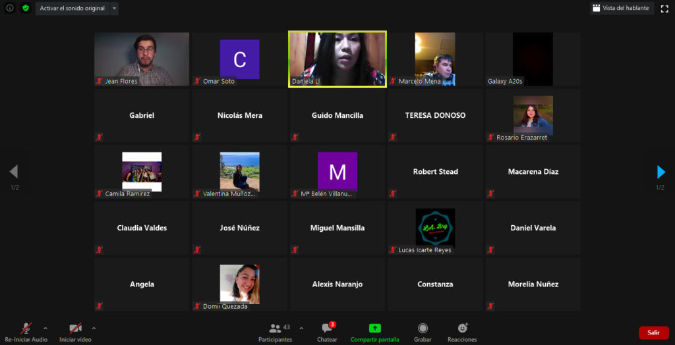The width and height of the screenshot is (675, 345).
Task: Activate the original sound option
Action: click(x=72, y=9)
